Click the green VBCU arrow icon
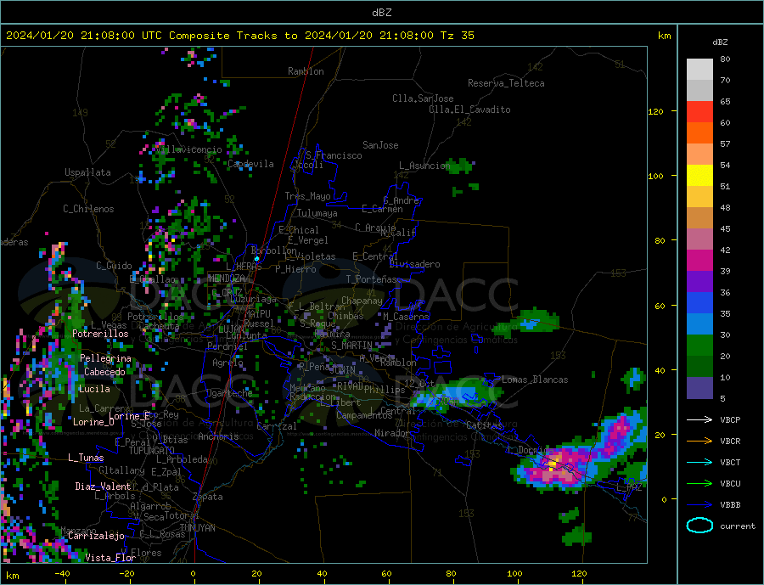 (699, 484)
